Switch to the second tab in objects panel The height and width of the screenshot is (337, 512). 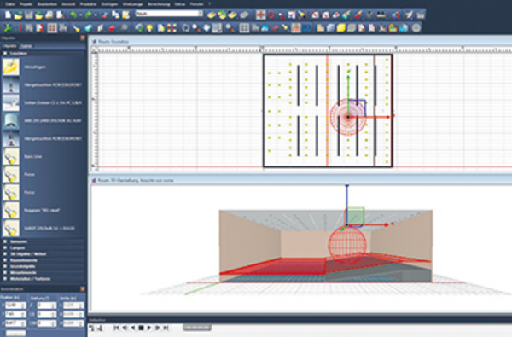tap(26, 46)
